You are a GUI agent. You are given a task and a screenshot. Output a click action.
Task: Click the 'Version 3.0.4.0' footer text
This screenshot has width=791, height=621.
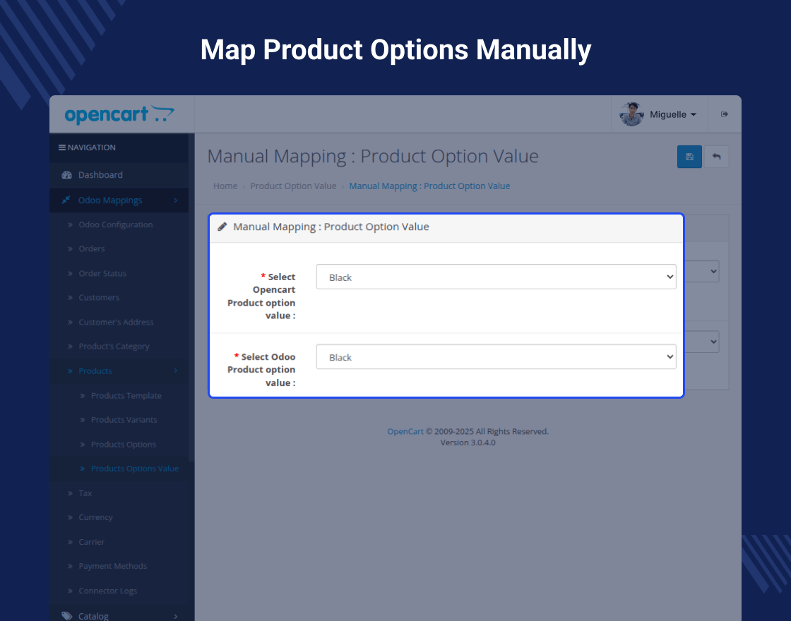(468, 442)
